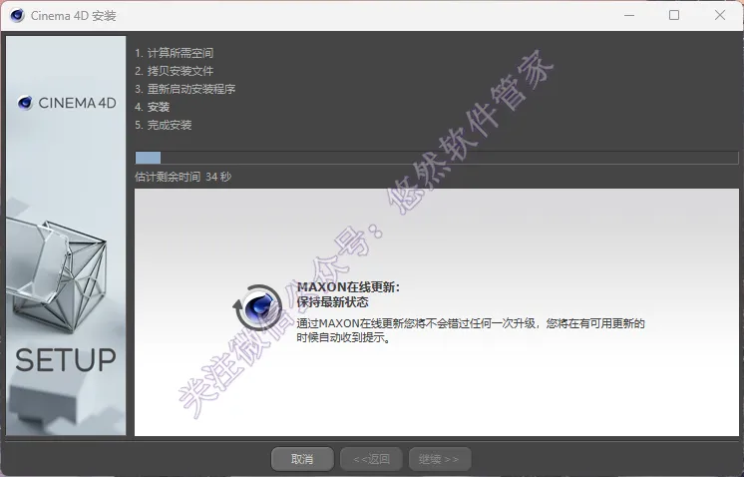This screenshot has width=744, height=477.
Task: Click the MAXON在线更新 heading
Action: 348,287
